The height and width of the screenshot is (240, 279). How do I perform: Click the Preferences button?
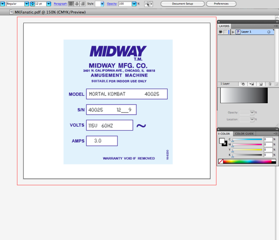tap(221, 4)
